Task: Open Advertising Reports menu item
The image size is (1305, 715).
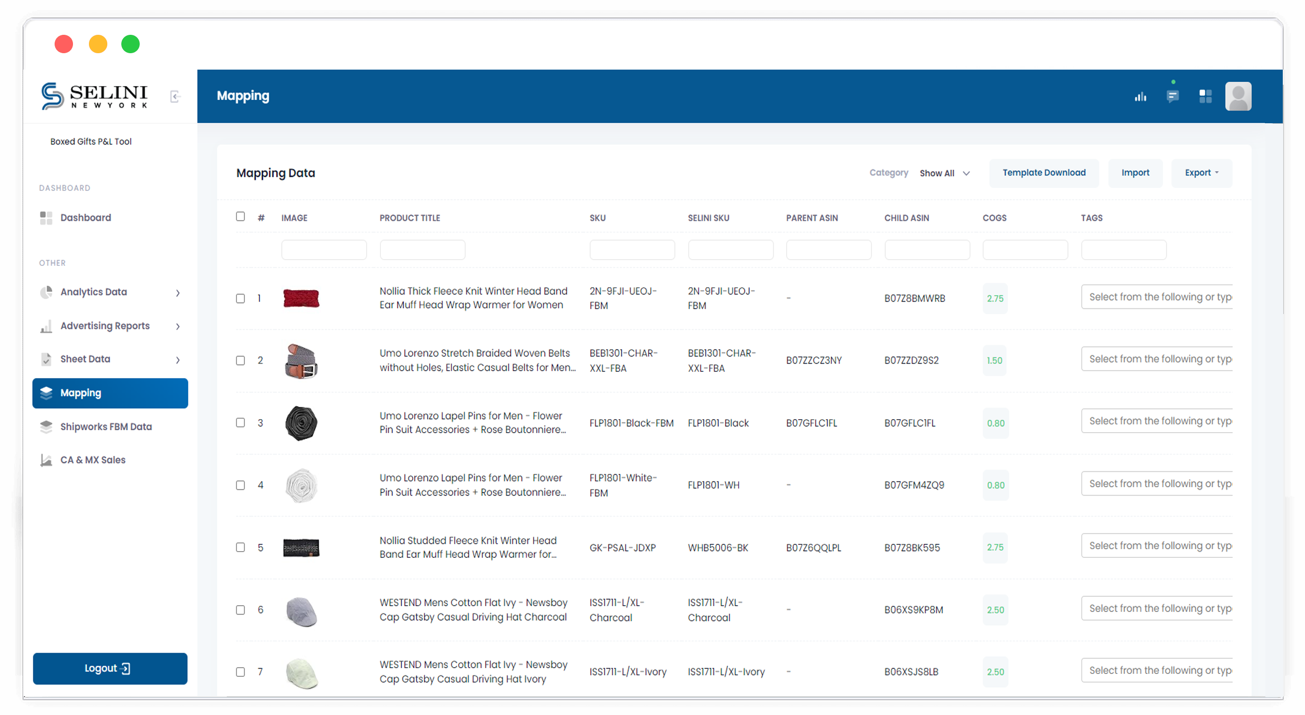Action: [110, 326]
